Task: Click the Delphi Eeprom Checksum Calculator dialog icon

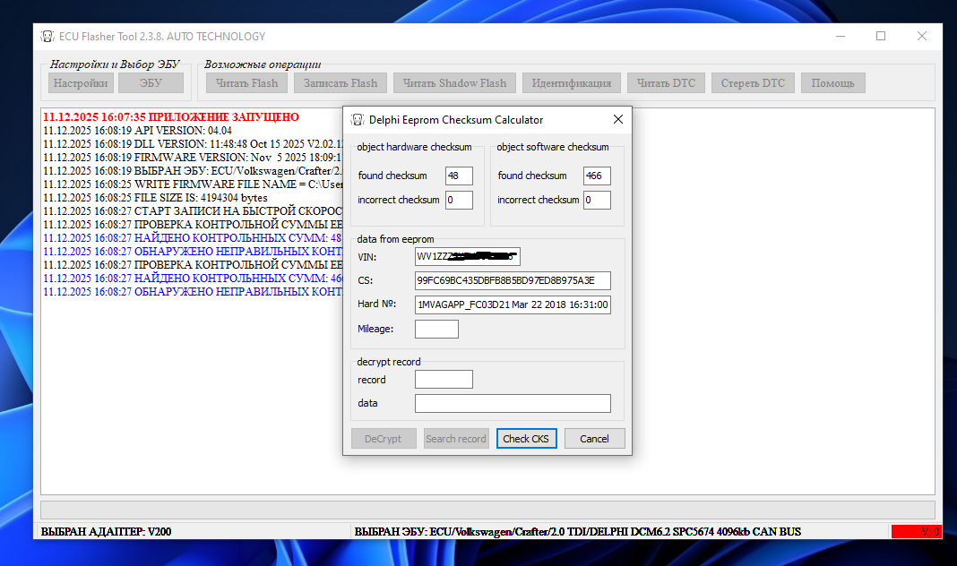Action: pyautogui.click(x=358, y=120)
